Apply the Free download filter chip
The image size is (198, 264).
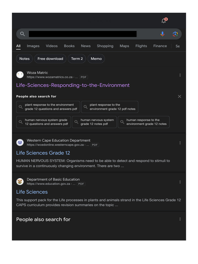[50, 59]
